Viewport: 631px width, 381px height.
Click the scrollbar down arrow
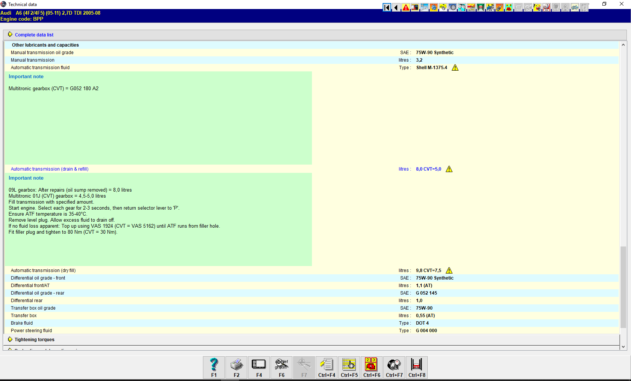[623, 347]
